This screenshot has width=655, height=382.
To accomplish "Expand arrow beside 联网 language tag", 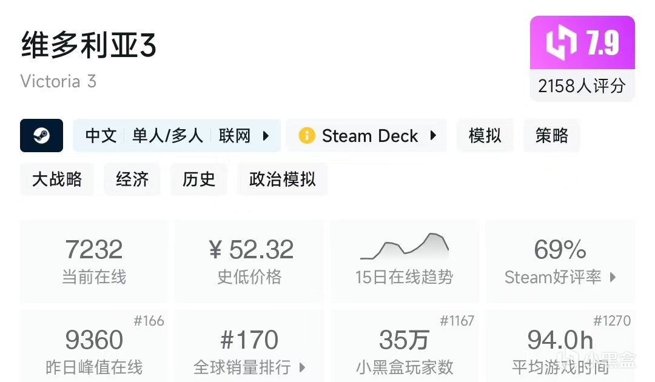I will click(x=266, y=136).
